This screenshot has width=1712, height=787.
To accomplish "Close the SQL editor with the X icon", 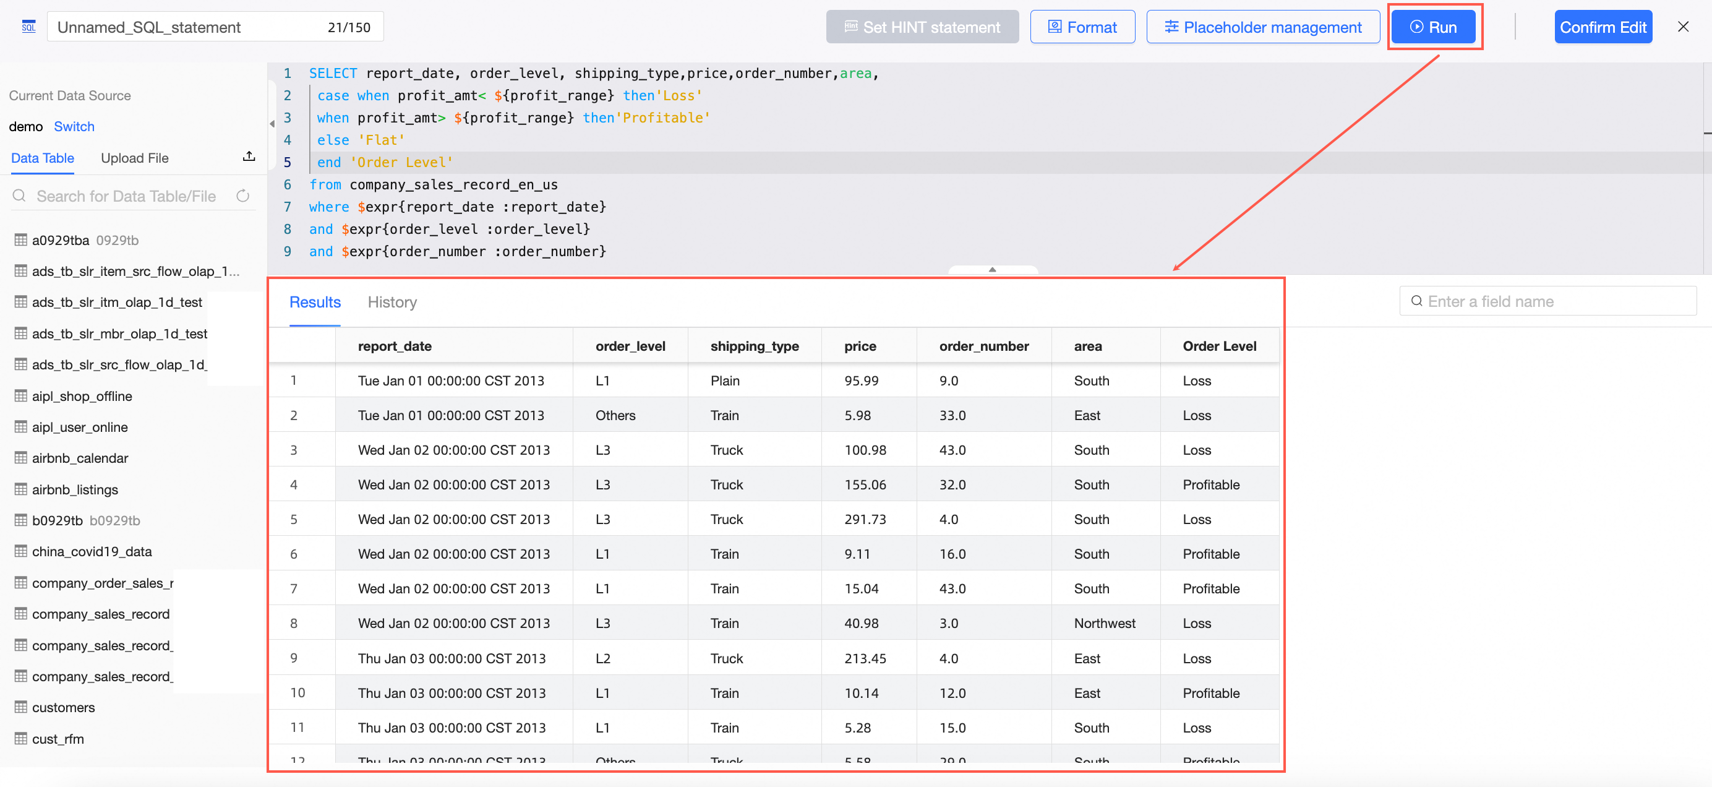I will click(x=1683, y=27).
